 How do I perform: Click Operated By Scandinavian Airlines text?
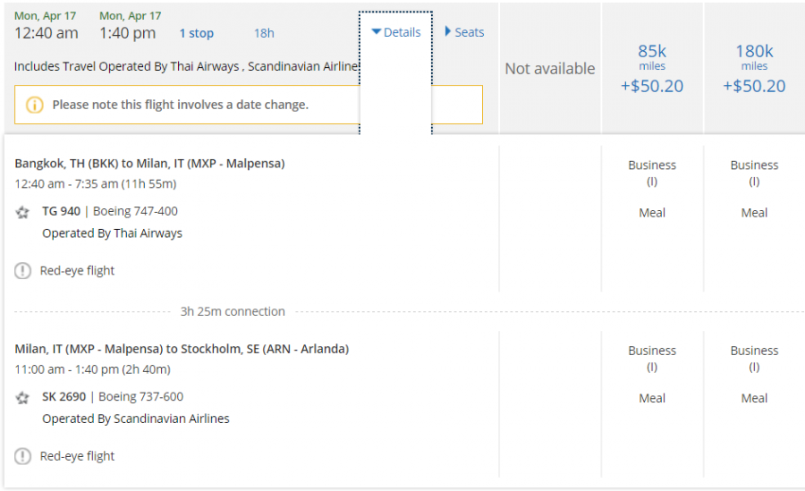click(x=136, y=419)
